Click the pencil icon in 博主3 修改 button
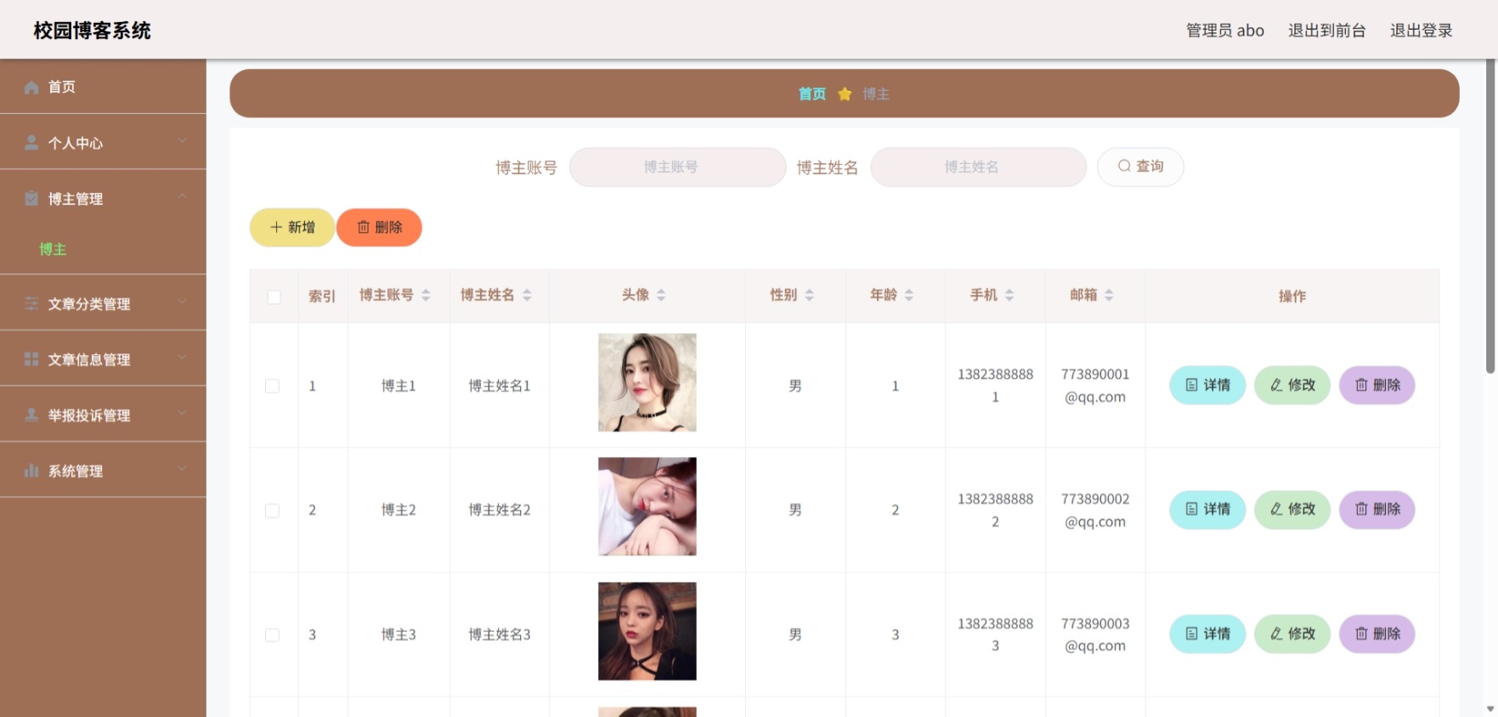 [x=1276, y=634]
